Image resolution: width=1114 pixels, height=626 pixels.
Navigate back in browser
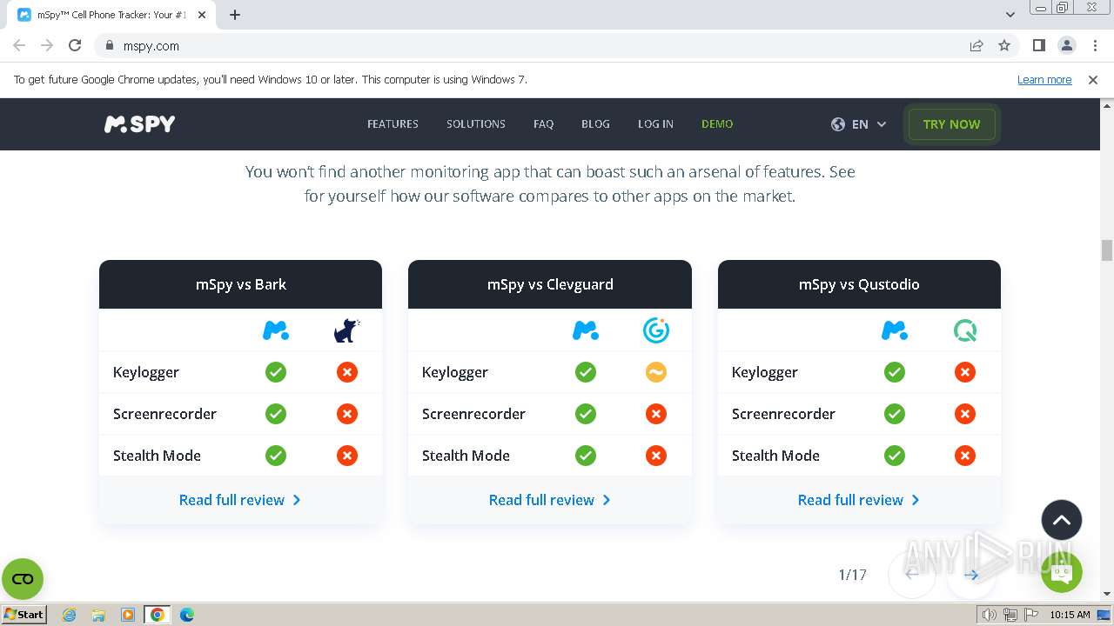(19, 46)
